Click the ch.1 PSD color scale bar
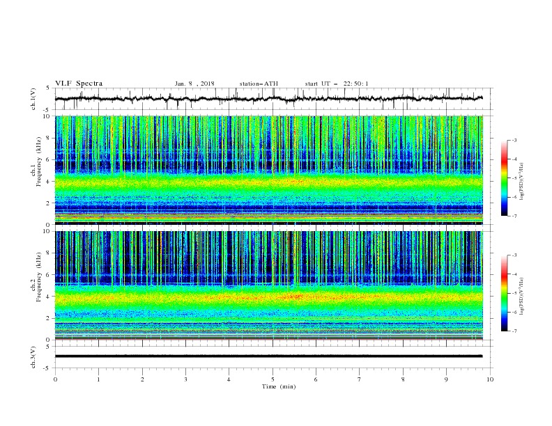This screenshot has height=426, width=552. pyautogui.click(x=504, y=178)
